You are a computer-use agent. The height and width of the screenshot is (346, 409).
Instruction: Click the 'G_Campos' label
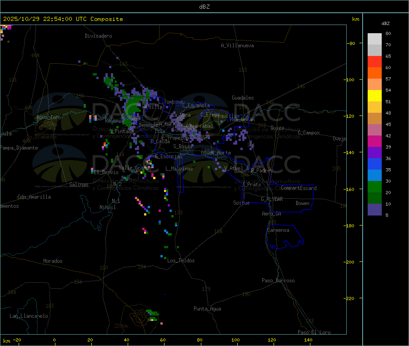pos(309,133)
